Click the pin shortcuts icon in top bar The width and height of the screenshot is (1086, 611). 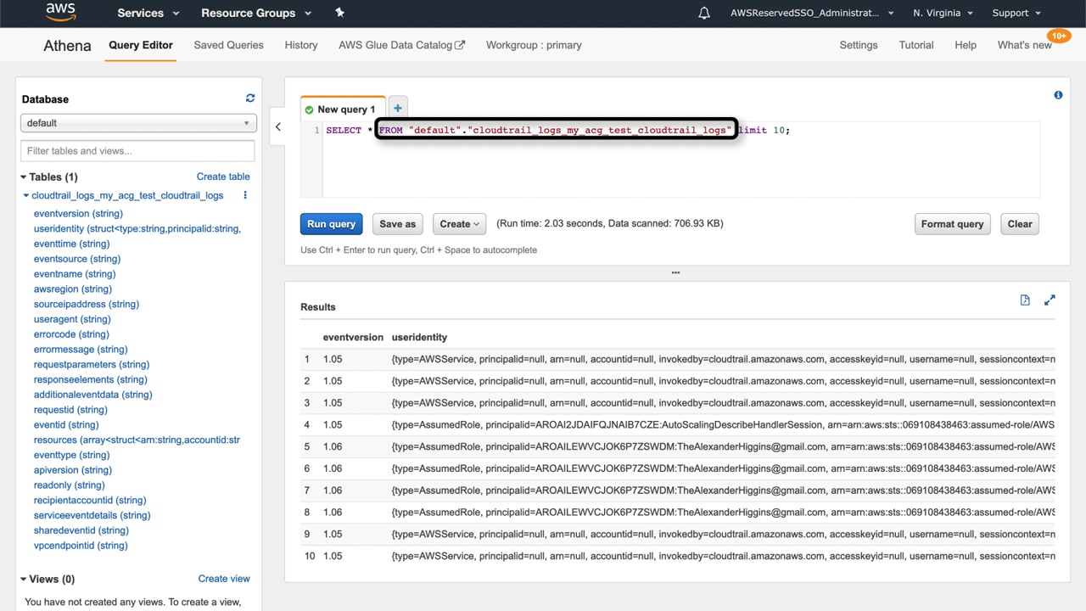pos(339,13)
